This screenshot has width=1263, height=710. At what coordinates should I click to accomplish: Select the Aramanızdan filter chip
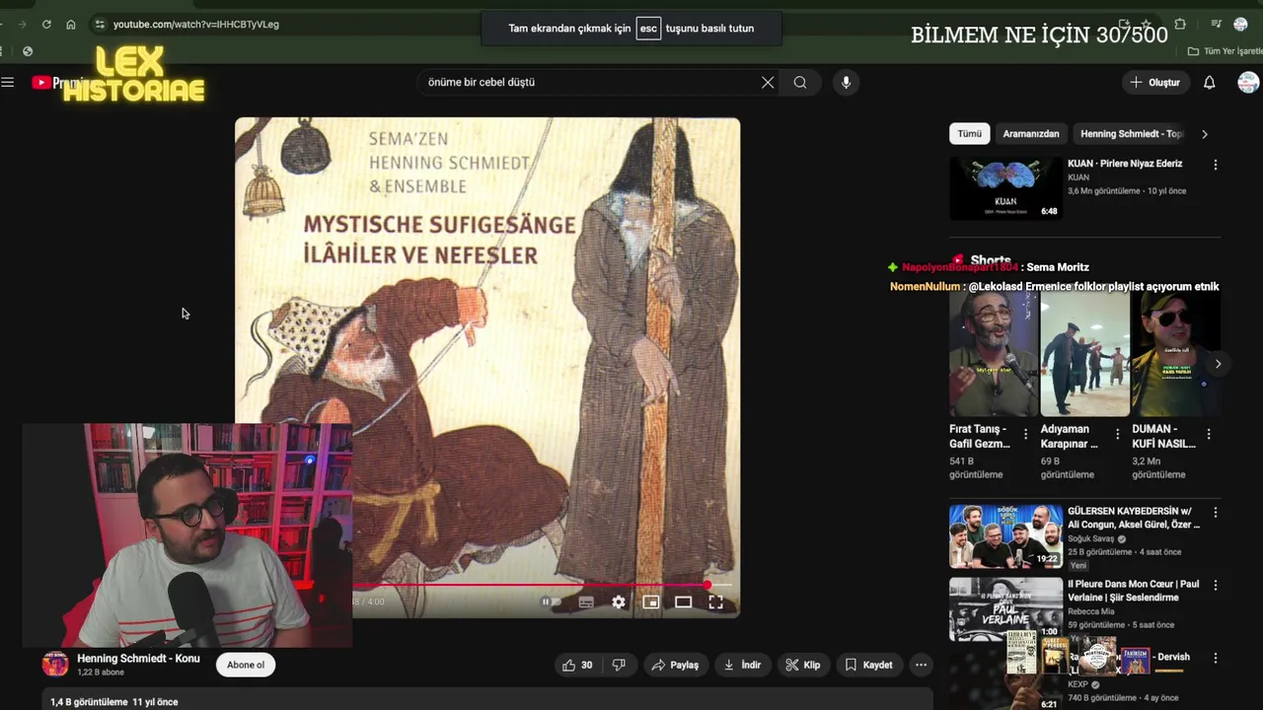point(1031,134)
